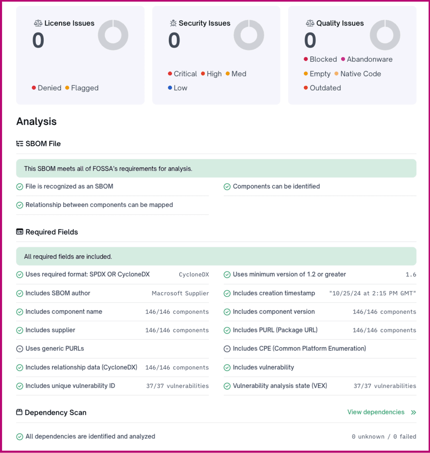Click the License Issues donut chart
Screen dimensions: 430x453
point(113,35)
